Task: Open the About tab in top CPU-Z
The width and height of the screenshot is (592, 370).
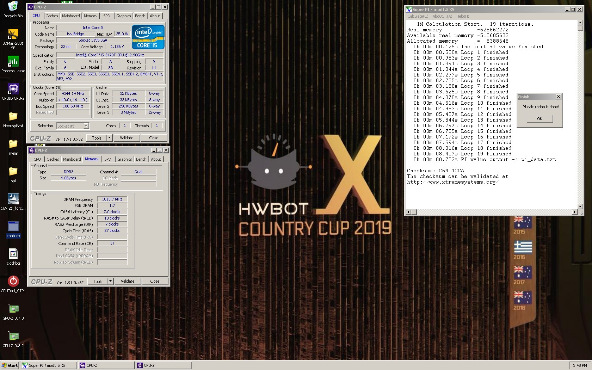Action: coord(155,16)
